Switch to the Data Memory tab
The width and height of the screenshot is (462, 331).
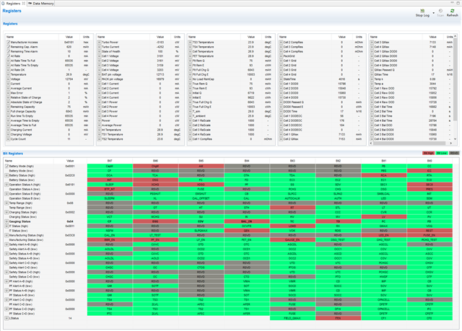tap(41, 4)
